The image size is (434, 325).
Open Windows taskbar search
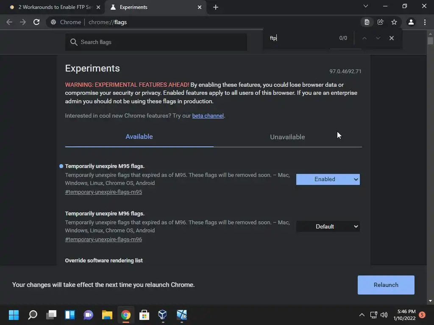tap(33, 315)
